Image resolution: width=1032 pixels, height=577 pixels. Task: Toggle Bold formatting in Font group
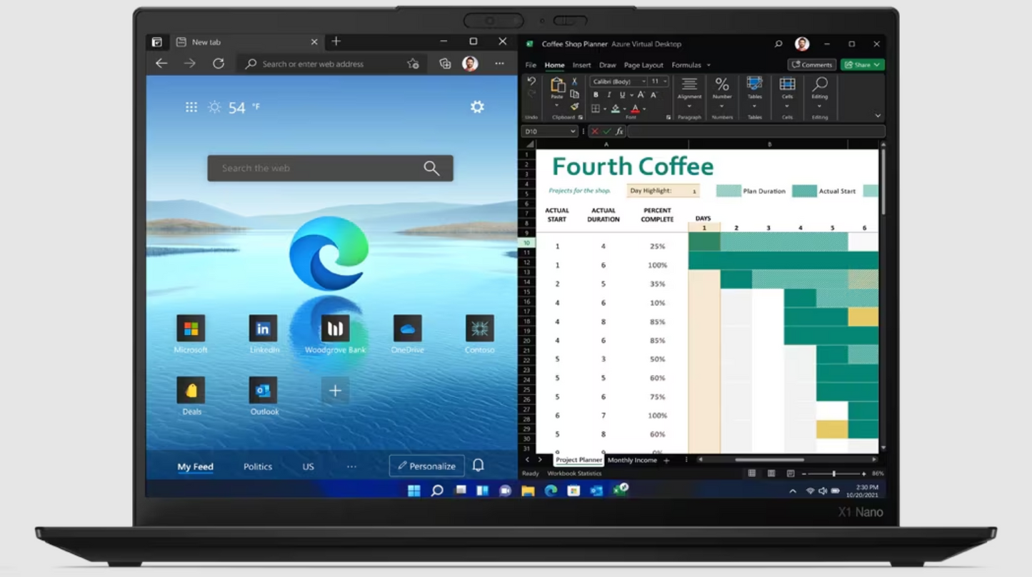click(x=596, y=95)
